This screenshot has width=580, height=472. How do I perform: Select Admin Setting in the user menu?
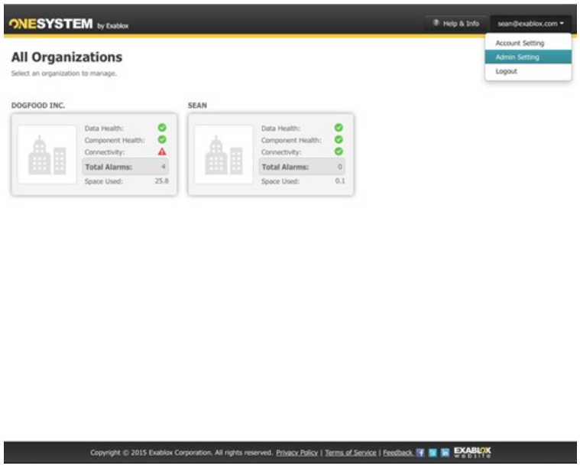(x=528, y=57)
